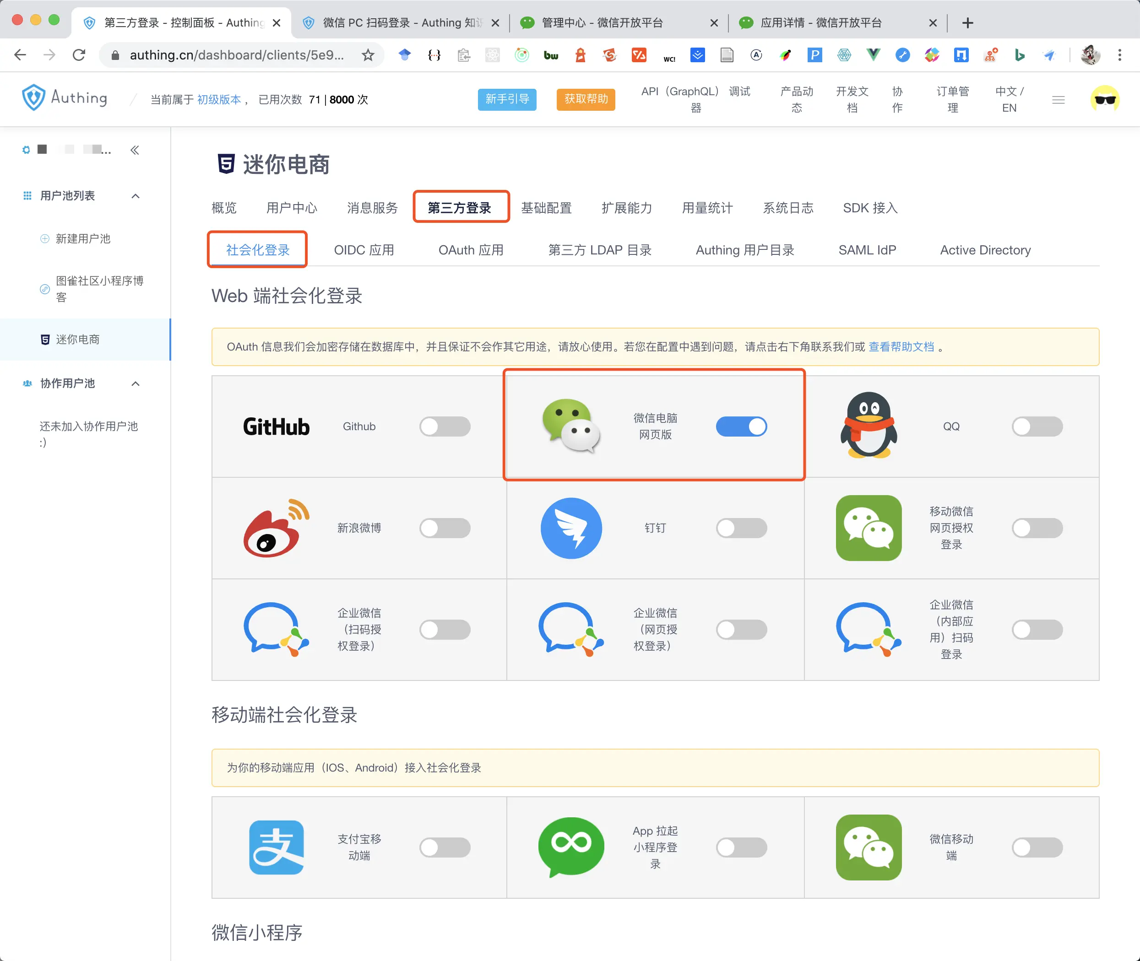
Task: Collapse the 协作用户池 section
Action: [x=136, y=383]
